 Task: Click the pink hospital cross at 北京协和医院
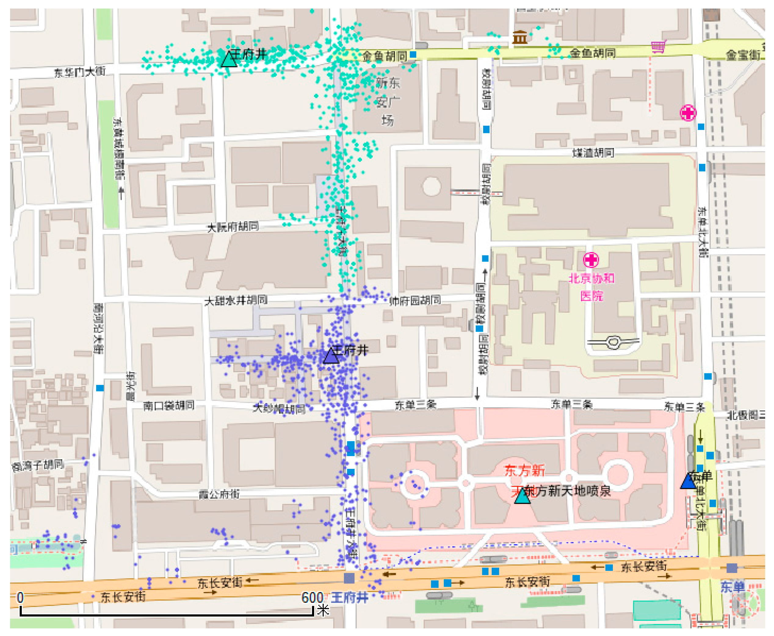(591, 260)
